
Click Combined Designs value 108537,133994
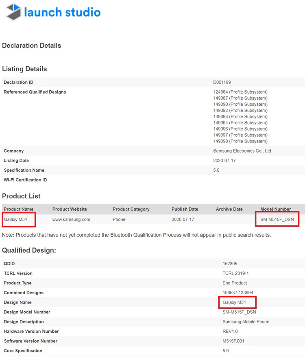[x=237, y=293]
